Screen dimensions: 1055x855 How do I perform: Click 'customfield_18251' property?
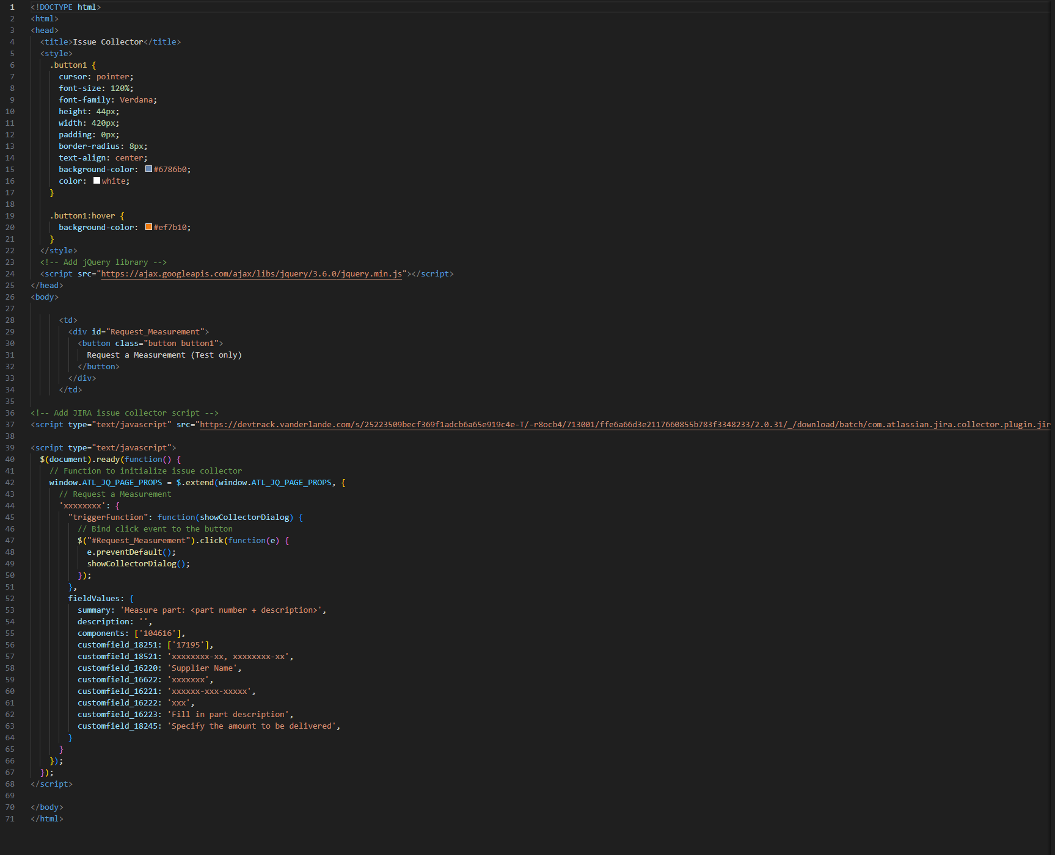click(x=117, y=645)
